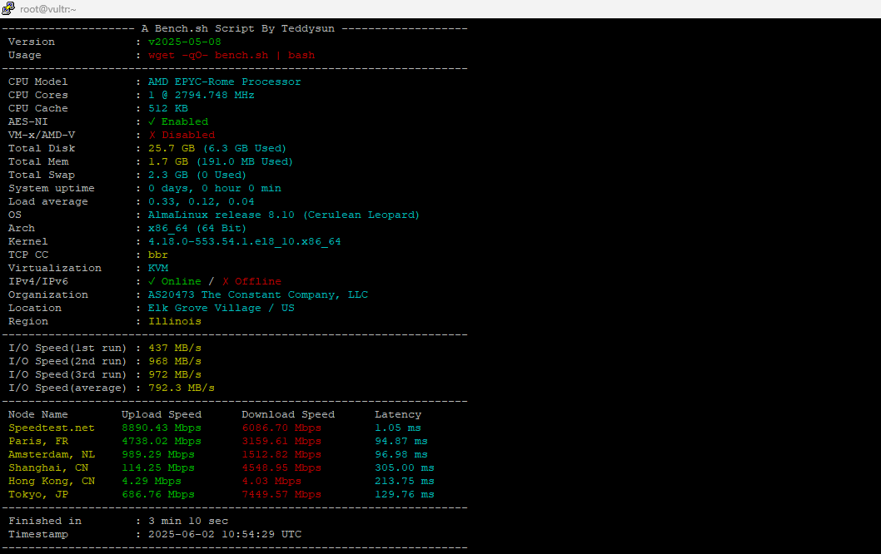
Task: Select total disk value "25.7 GB (6.3 GB Used)"
Action: click(x=217, y=149)
